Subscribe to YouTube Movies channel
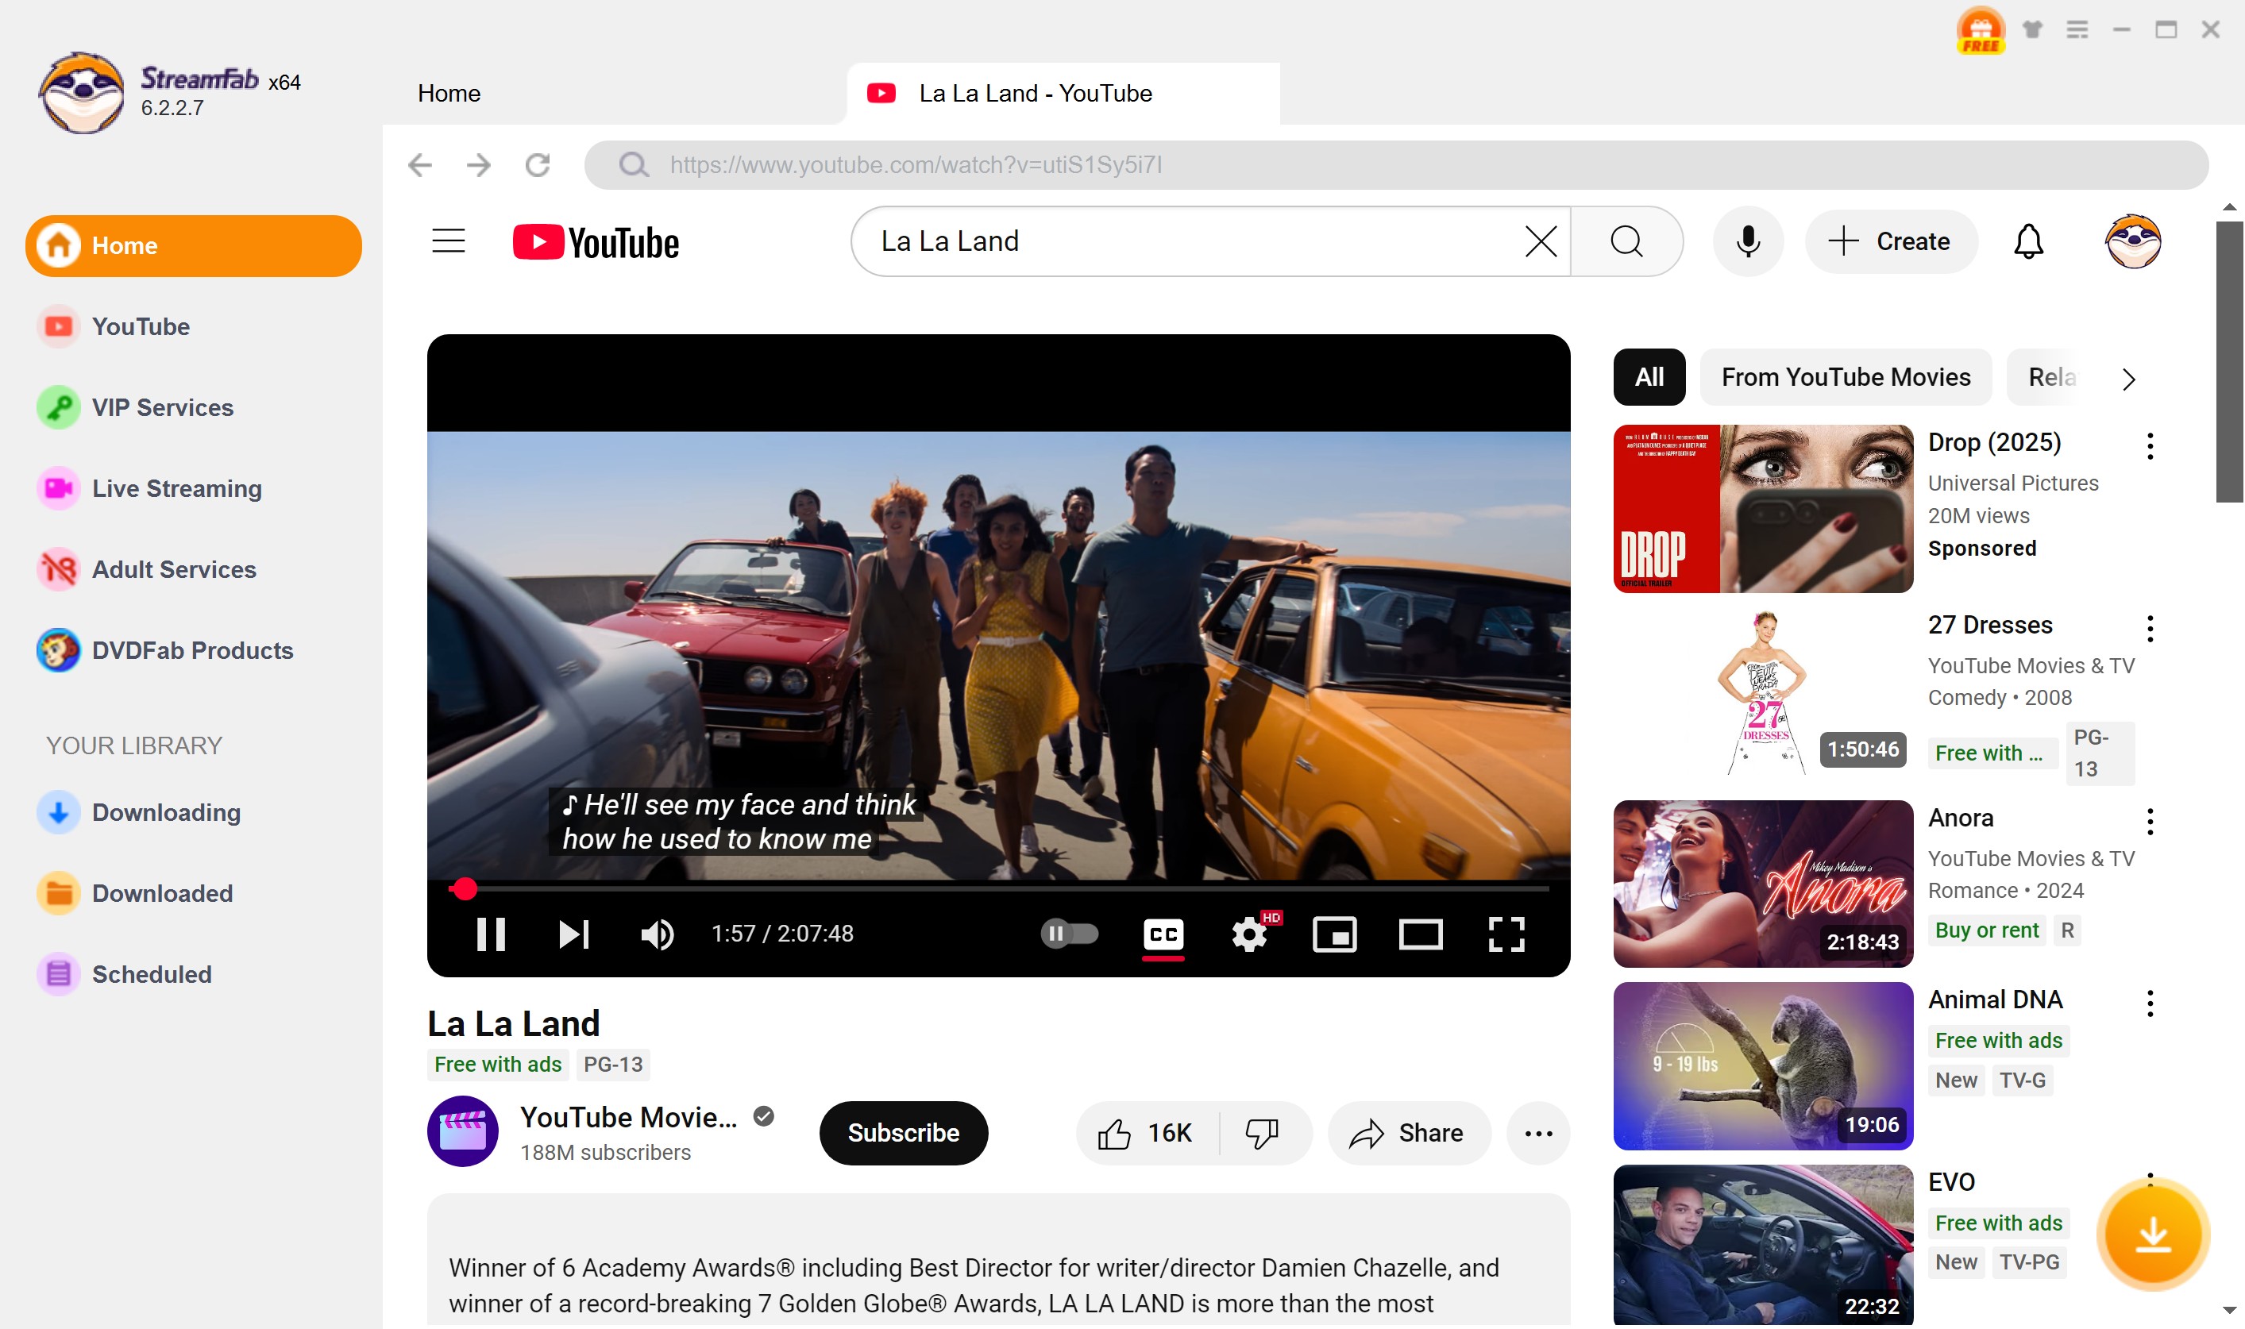The image size is (2245, 1329). (x=903, y=1133)
